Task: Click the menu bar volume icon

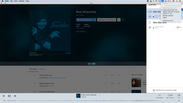Action: pyautogui.click(x=162, y=1)
